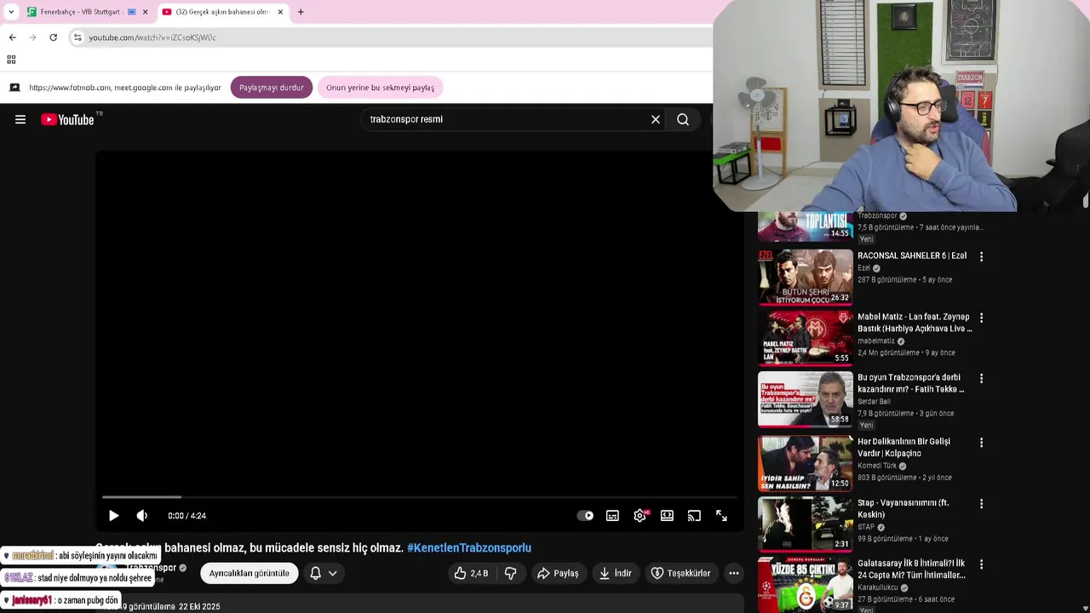Viewport: 1090px width, 613px height.
Task: Open options menu for Fatih Tekke video
Action: tap(981, 378)
